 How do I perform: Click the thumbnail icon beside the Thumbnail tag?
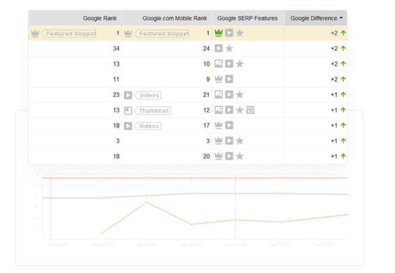pyautogui.click(x=128, y=110)
